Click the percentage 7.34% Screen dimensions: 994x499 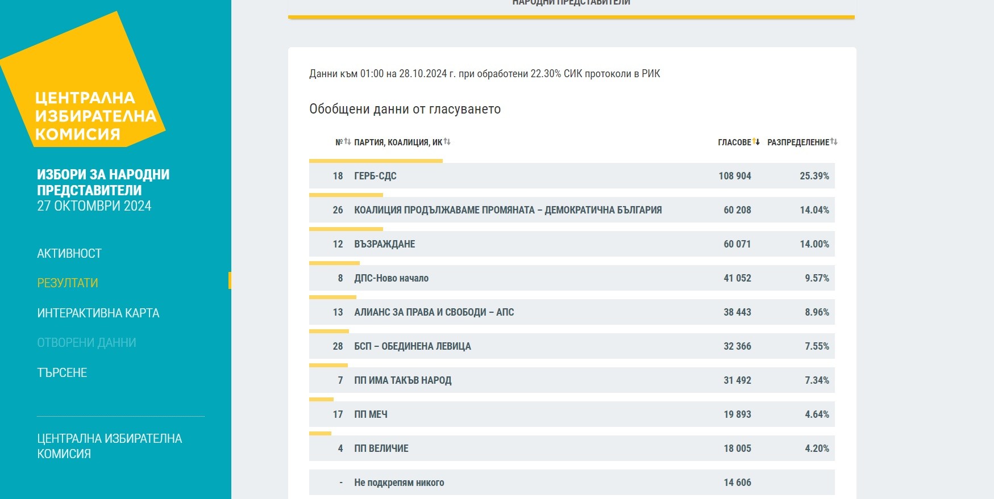pos(817,380)
